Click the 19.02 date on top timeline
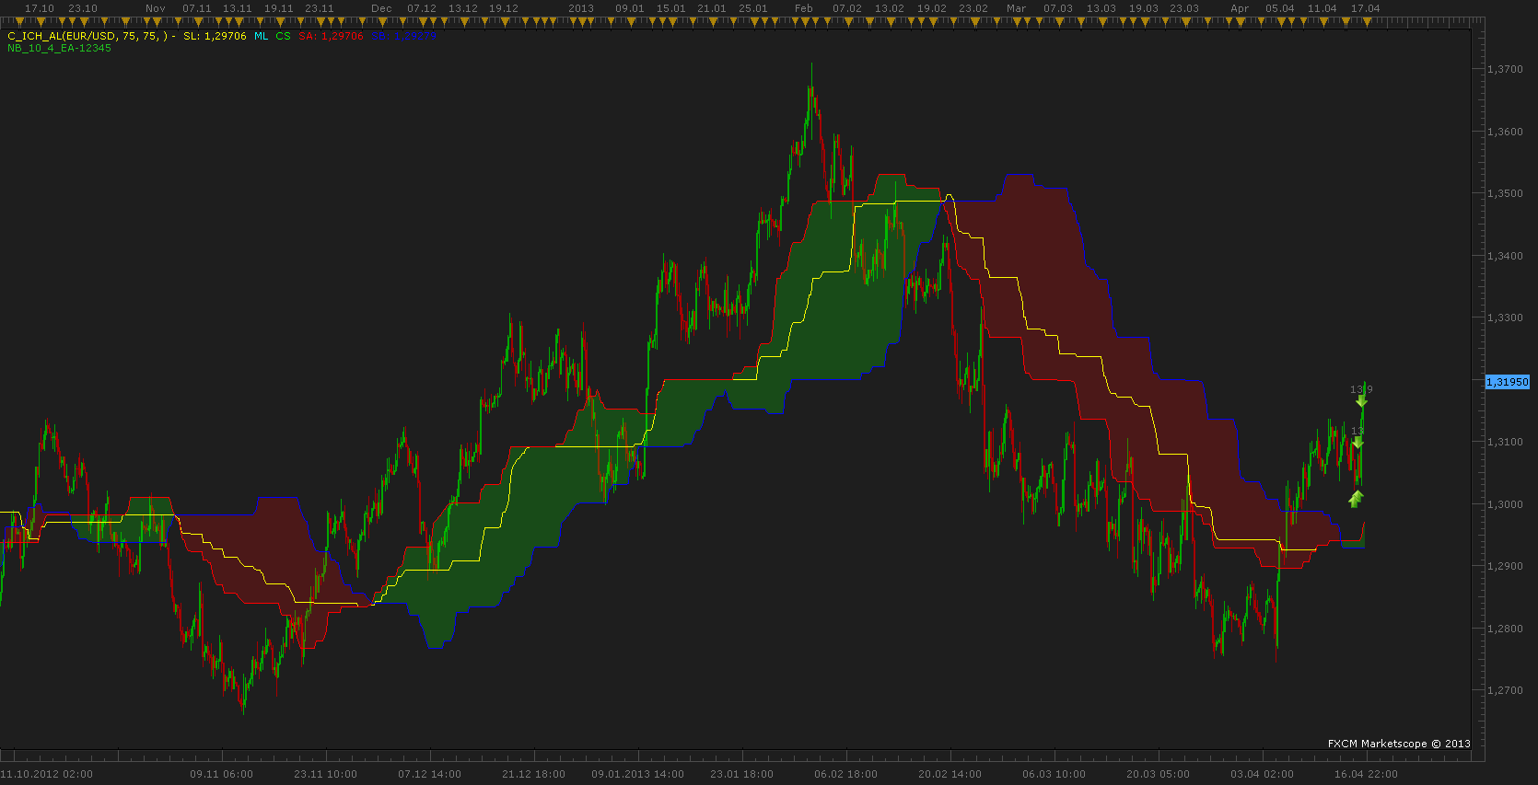Screen dimensions: 1538x785 932,8
